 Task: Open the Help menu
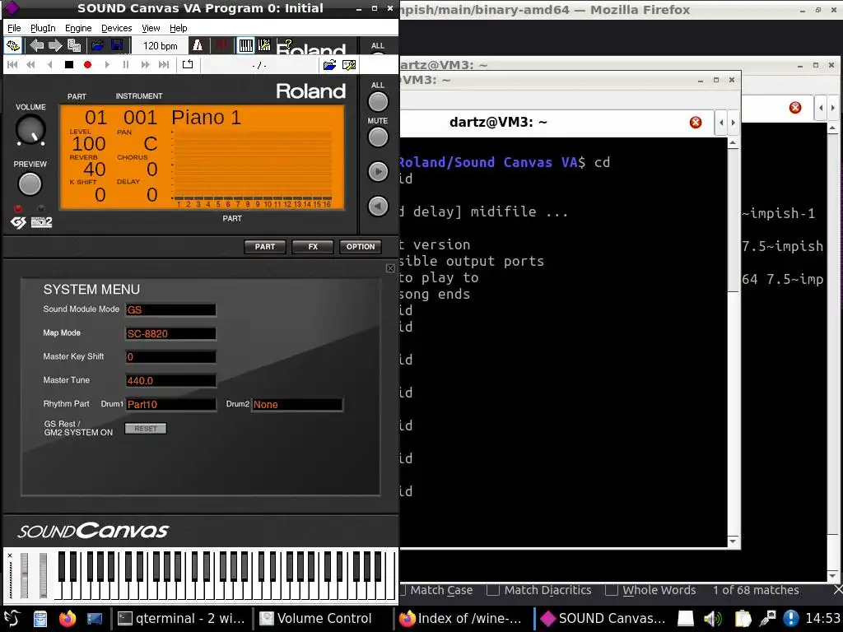click(178, 28)
